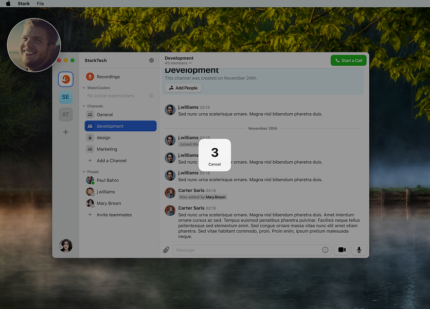Click the StorkTech workspace name
The height and width of the screenshot is (309, 430).
tap(96, 60)
